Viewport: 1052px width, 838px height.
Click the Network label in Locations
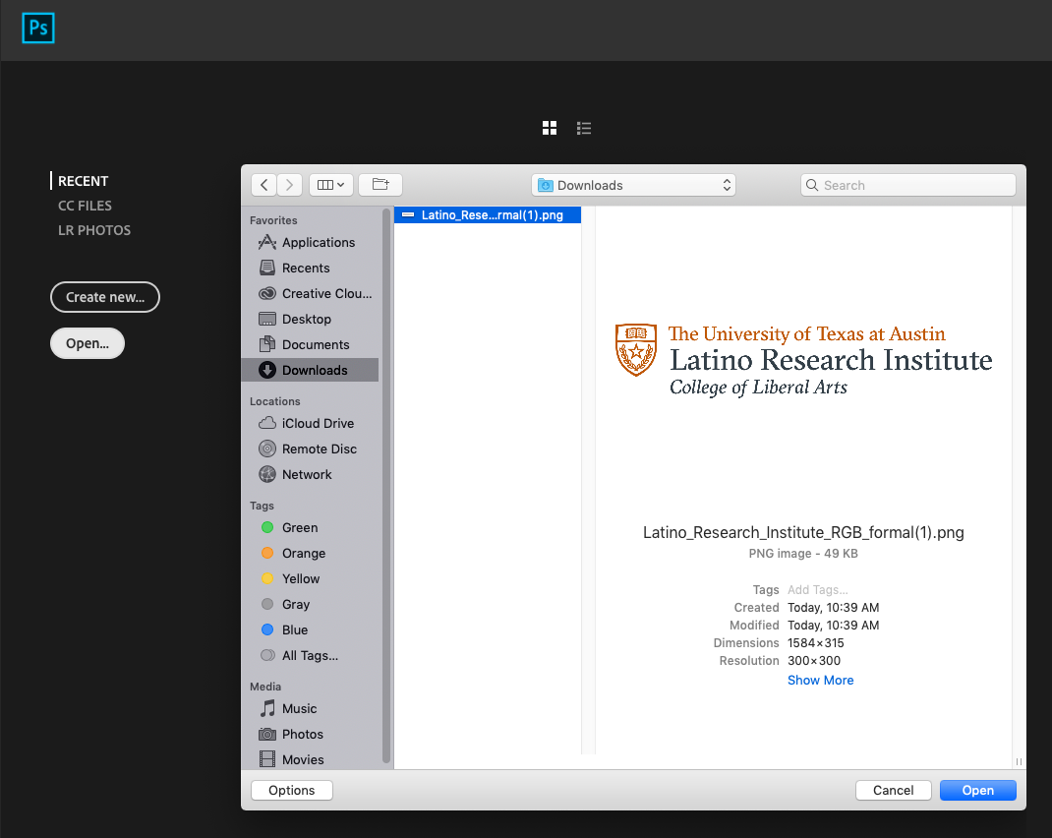click(308, 474)
